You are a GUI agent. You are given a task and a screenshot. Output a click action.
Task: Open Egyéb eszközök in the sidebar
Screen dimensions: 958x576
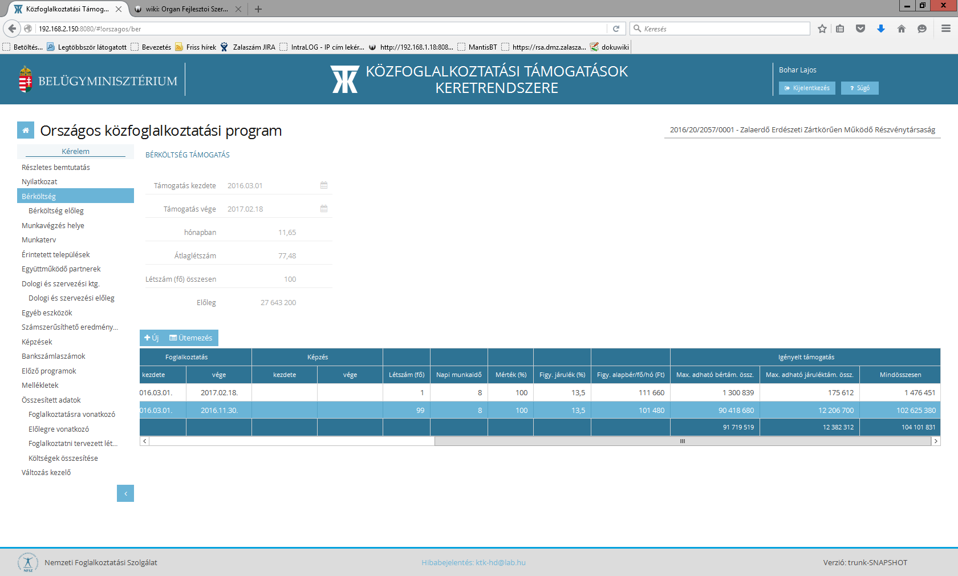47,313
